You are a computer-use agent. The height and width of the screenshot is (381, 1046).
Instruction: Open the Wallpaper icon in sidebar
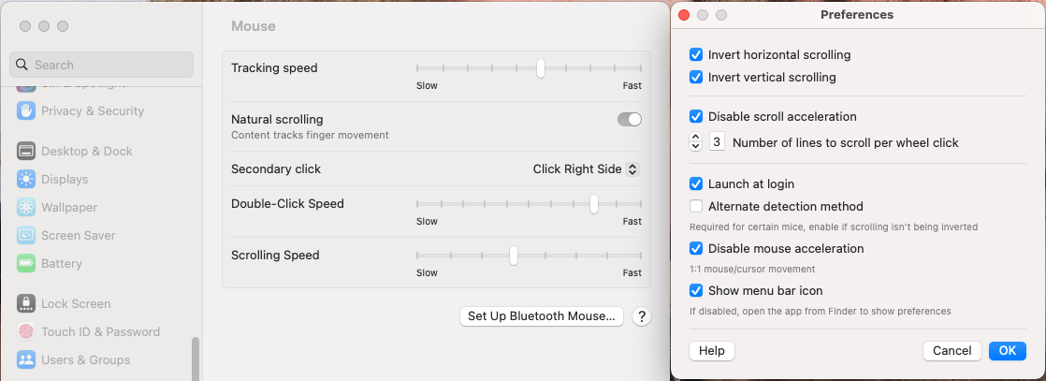(26, 207)
